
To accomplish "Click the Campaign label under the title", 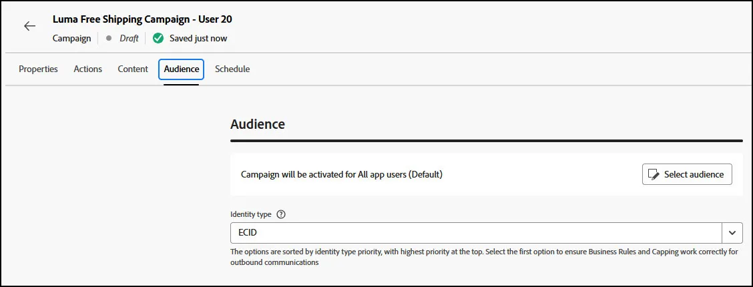I will (x=71, y=39).
